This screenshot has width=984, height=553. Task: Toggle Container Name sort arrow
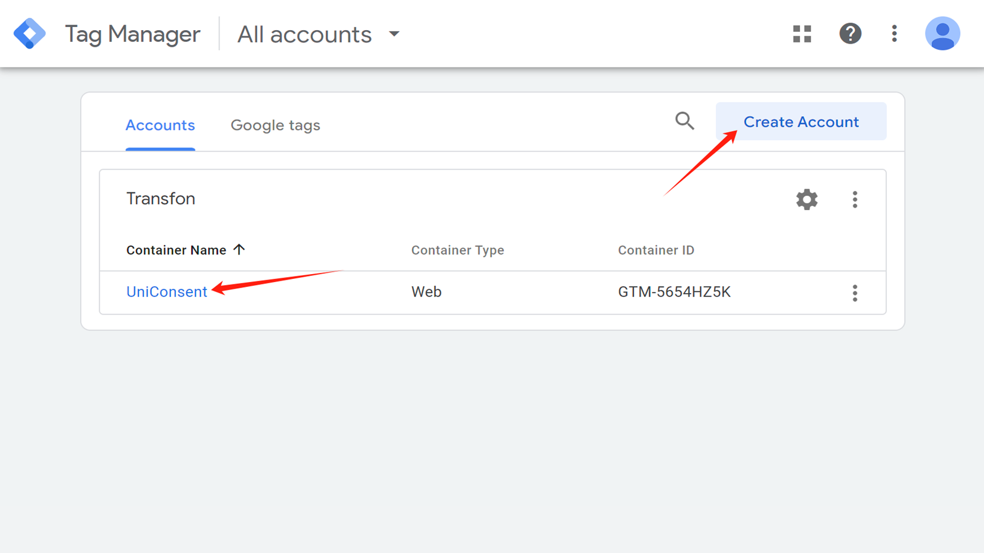(x=239, y=249)
